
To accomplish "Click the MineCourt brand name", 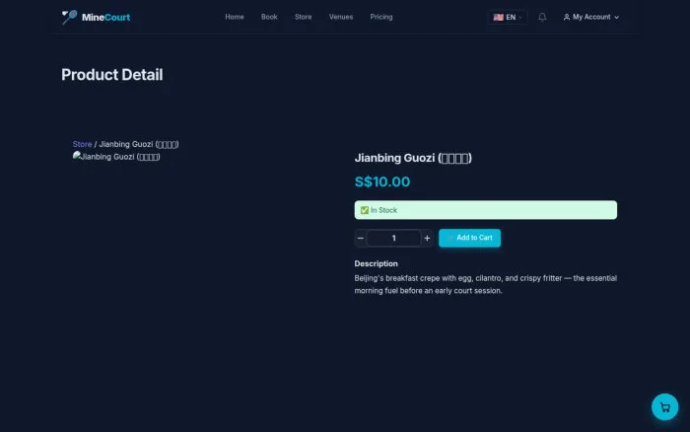I will click(105, 17).
